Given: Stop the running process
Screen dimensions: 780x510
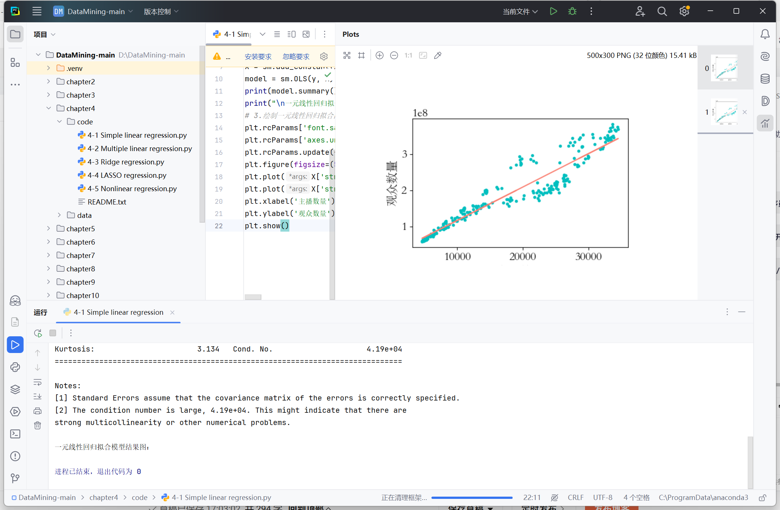Looking at the screenshot, I should pos(52,333).
